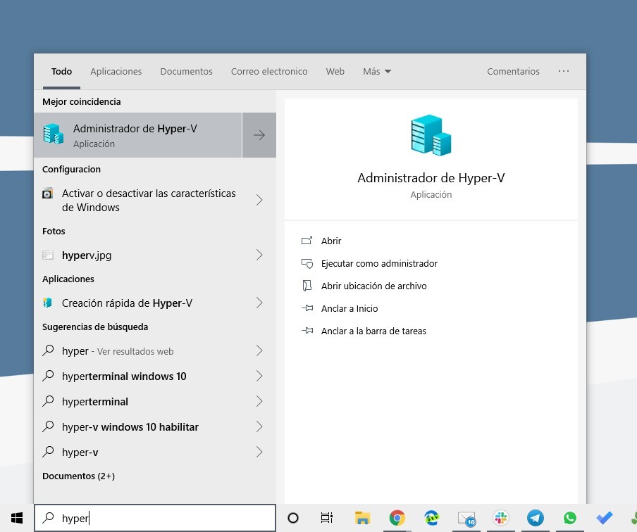Image resolution: width=637 pixels, height=532 pixels.
Task: Switch to the Aplicaciones tab
Action: tap(116, 71)
